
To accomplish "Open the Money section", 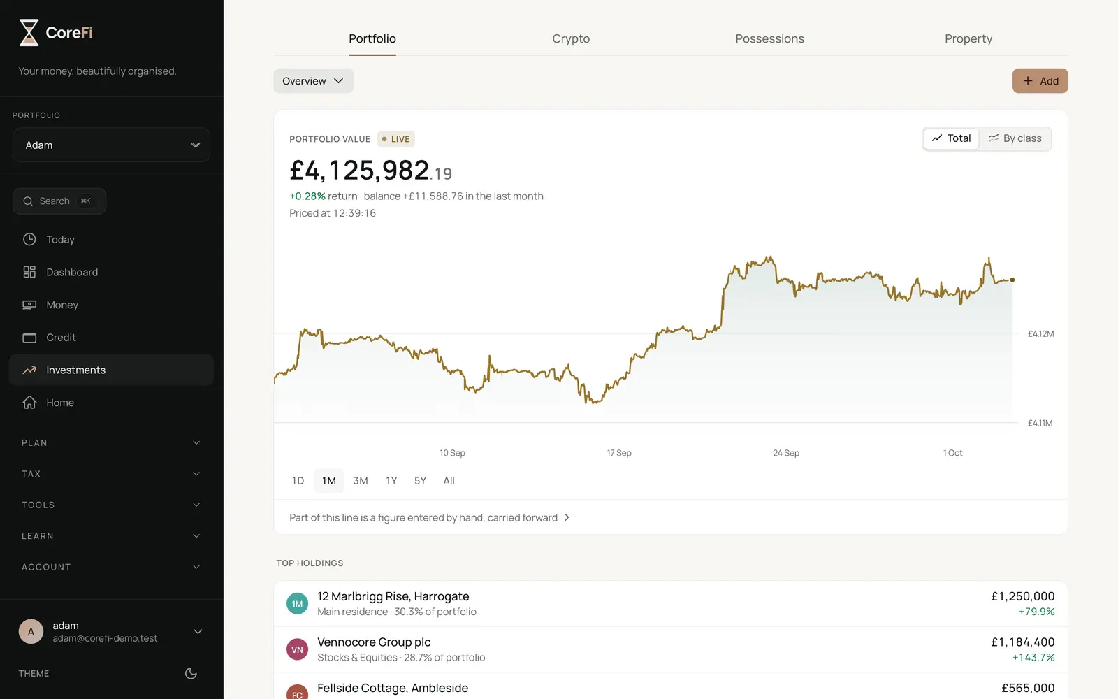I will click(111, 305).
